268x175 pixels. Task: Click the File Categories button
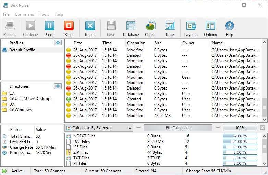(178, 128)
